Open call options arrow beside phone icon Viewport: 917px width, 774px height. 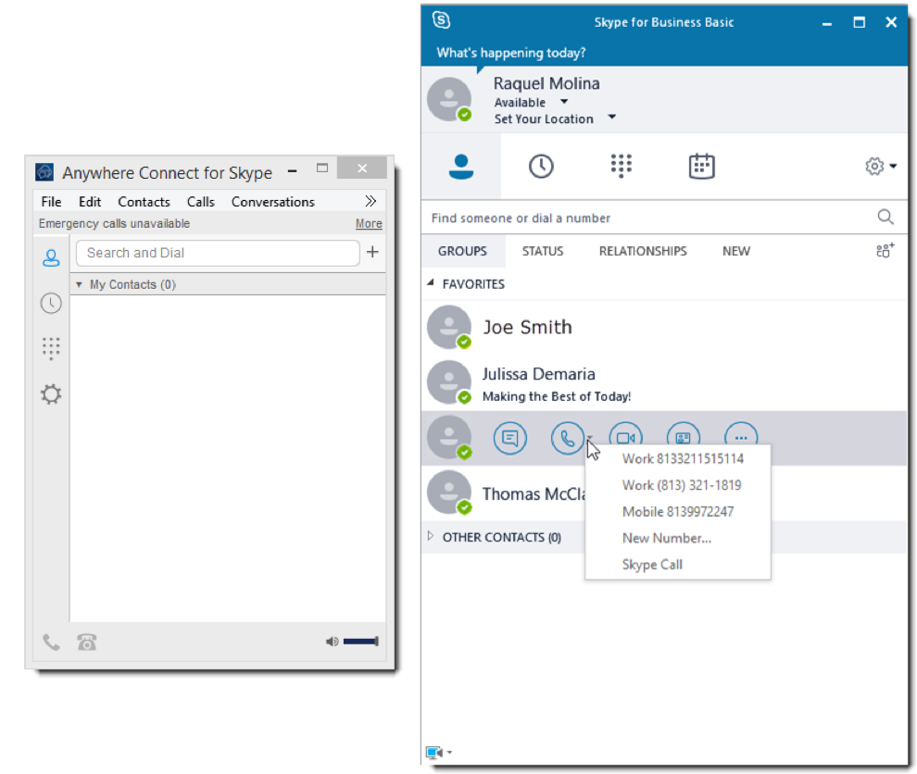click(589, 437)
